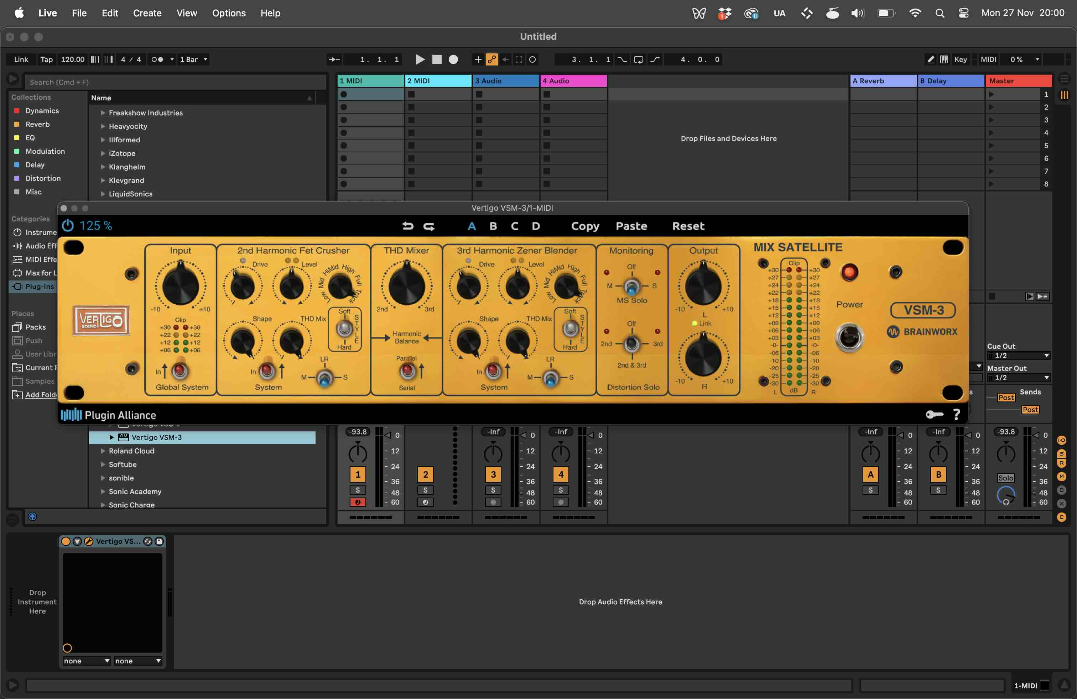Viewport: 1077px width, 699px height.
Task: Open the plugin license key icon
Action: click(935, 414)
